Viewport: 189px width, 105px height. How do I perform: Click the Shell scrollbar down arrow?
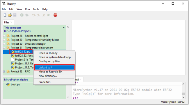click(x=183, y=97)
